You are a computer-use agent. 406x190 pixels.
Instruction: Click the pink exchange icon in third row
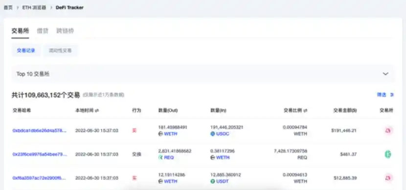click(x=388, y=178)
